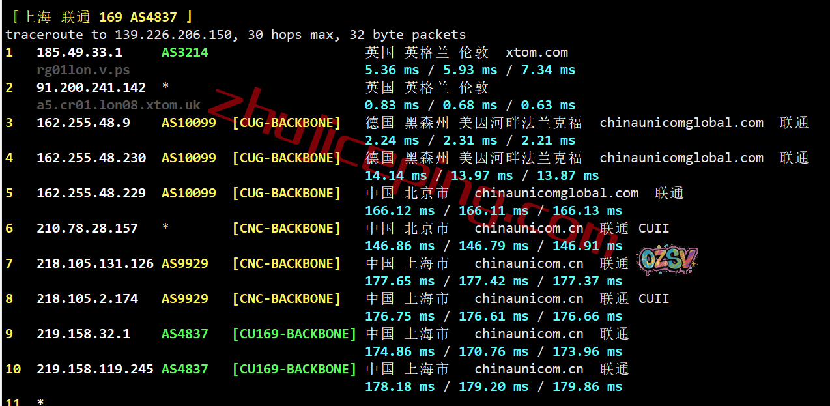Click the CU169-BACKBONE tag on hop 9
Viewport: 830px width, 406px height.
(x=294, y=334)
